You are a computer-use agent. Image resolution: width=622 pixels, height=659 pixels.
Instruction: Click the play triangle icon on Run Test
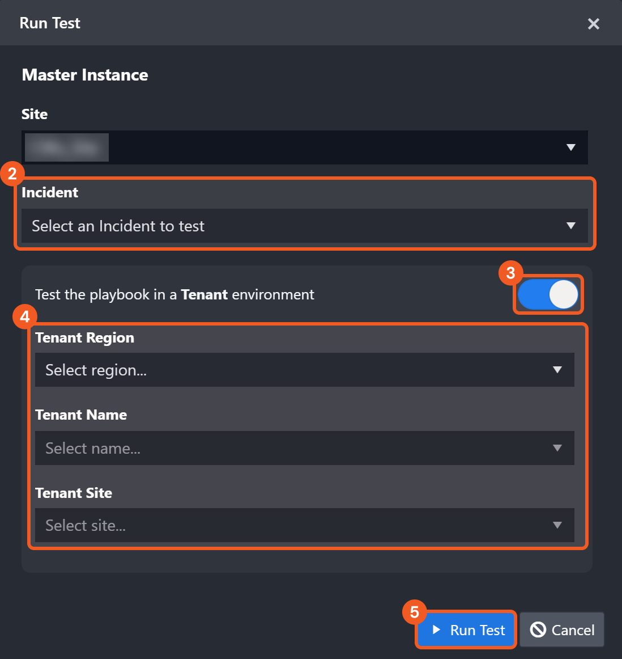coord(436,630)
